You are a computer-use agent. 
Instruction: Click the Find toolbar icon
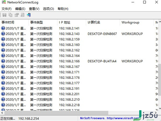[x=23, y=15]
